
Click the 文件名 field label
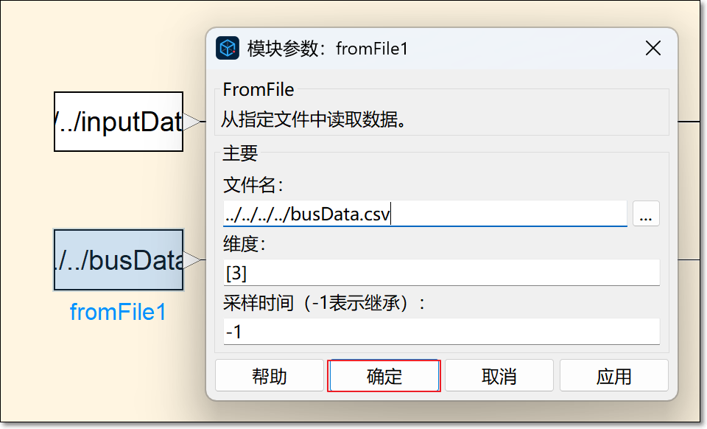[x=253, y=184]
